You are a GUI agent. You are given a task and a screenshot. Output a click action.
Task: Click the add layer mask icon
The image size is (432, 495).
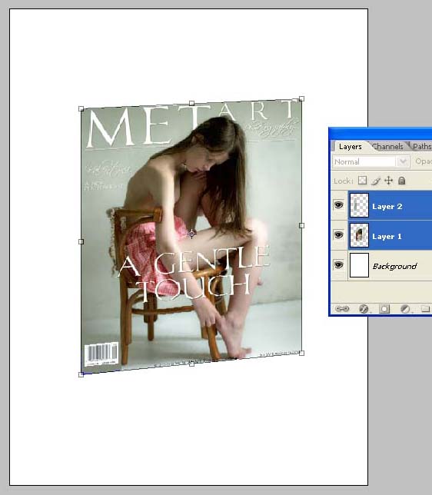coord(384,309)
